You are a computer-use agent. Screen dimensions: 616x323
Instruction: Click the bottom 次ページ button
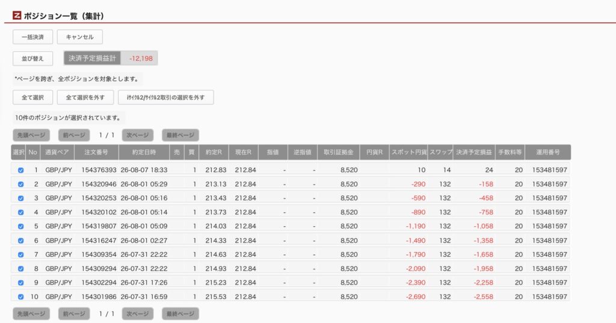(x=138, y=313)
